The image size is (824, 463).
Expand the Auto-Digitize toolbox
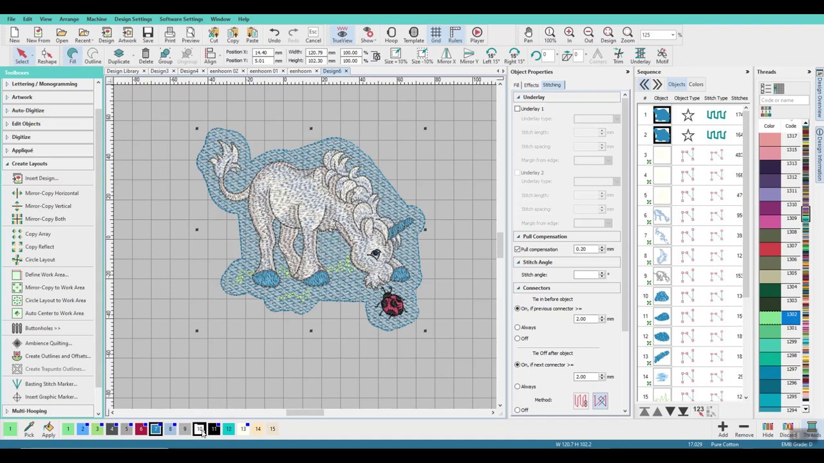click(48, 111)
